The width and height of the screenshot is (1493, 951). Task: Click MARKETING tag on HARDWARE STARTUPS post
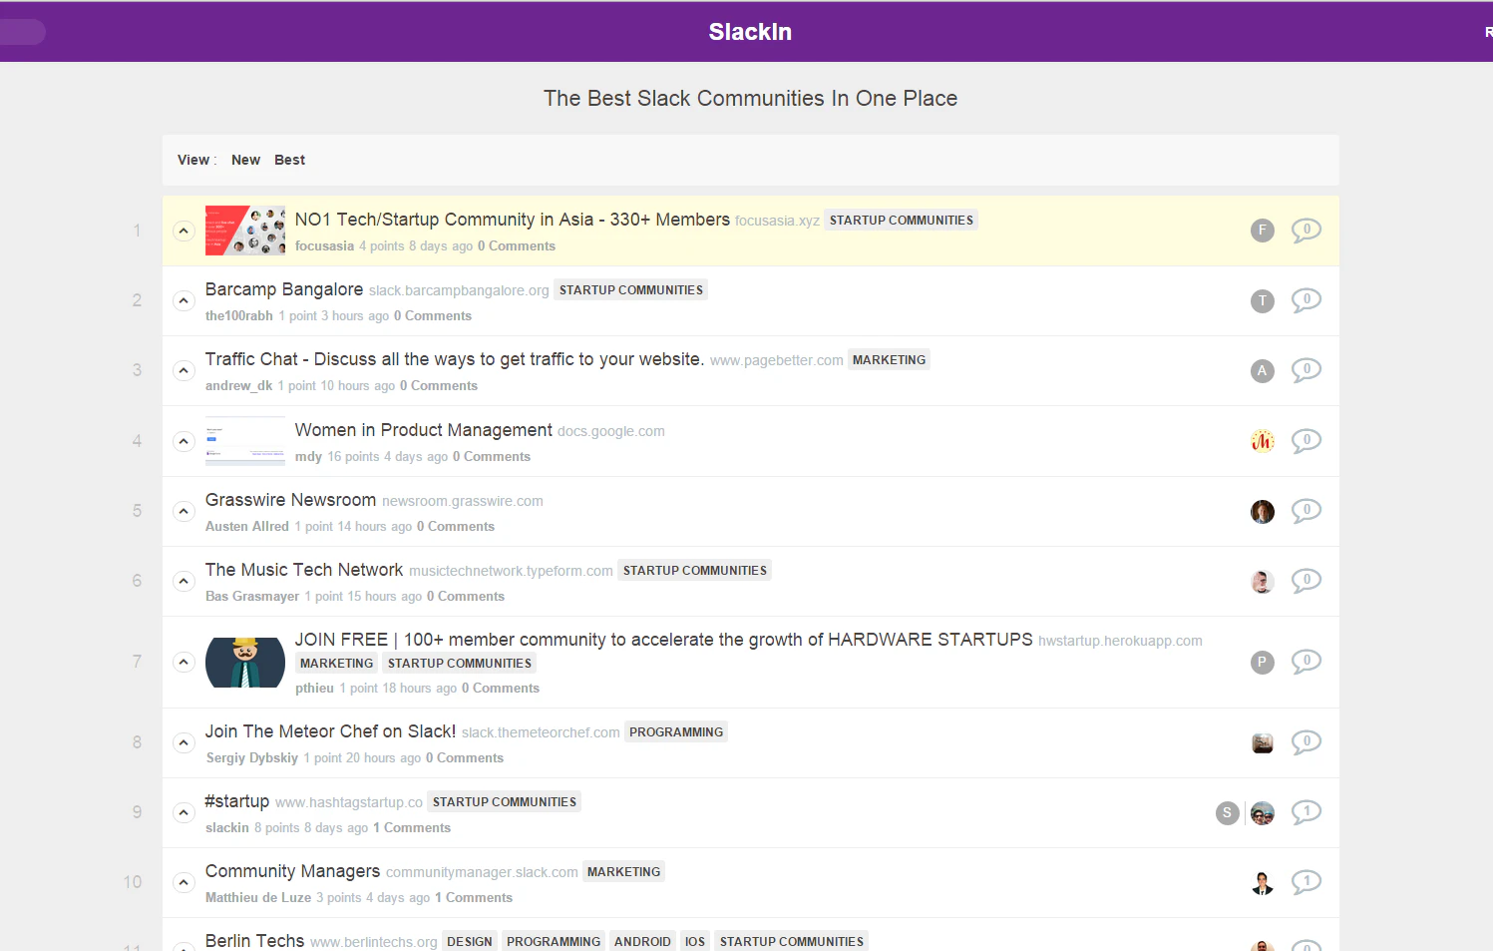[x=336, y=664]
